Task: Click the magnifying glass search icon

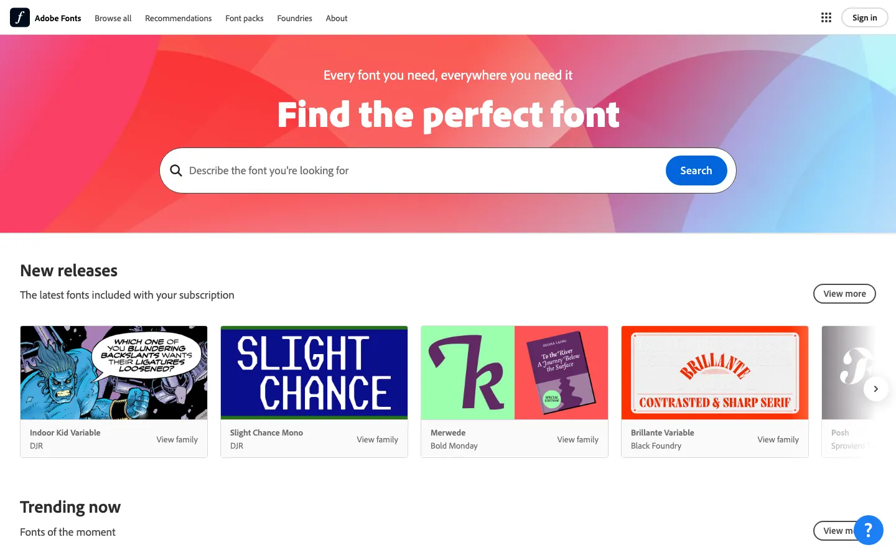Action: click(x=176, y=170)
